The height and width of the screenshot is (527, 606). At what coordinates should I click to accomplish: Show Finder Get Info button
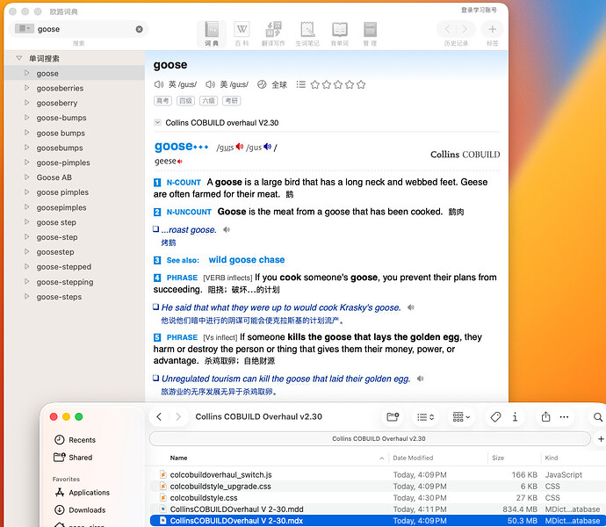(515, 417)
